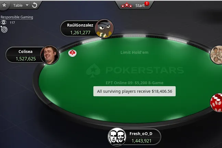Click the three red stars logo
Image resolution: width=222 pixels, height=148 pixels.
tap(126, 5)
